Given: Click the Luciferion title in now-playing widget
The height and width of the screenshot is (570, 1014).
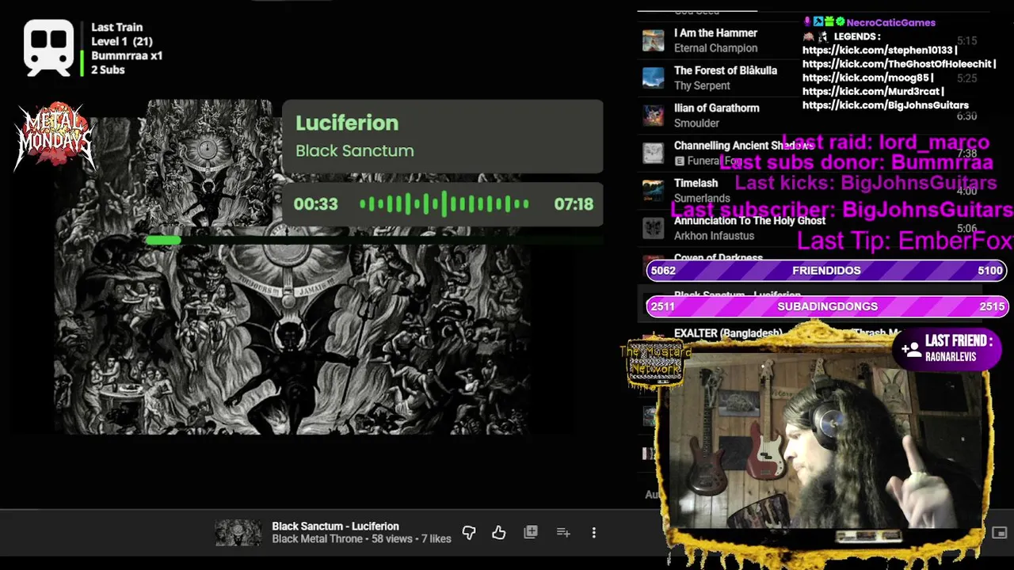Looking at the screenshot, I should (x=347, y=123).
